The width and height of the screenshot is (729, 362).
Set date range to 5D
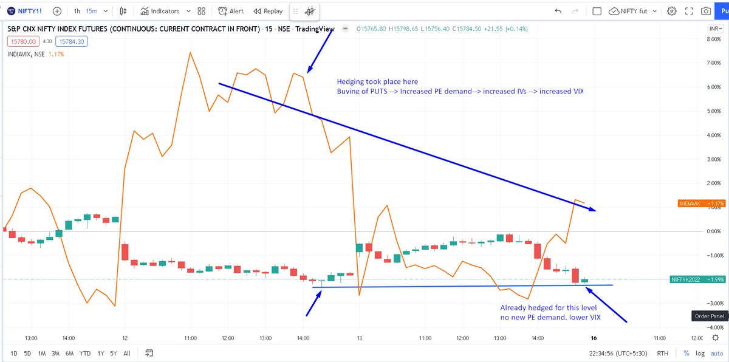pyautogui.click(x=27, y=353)
